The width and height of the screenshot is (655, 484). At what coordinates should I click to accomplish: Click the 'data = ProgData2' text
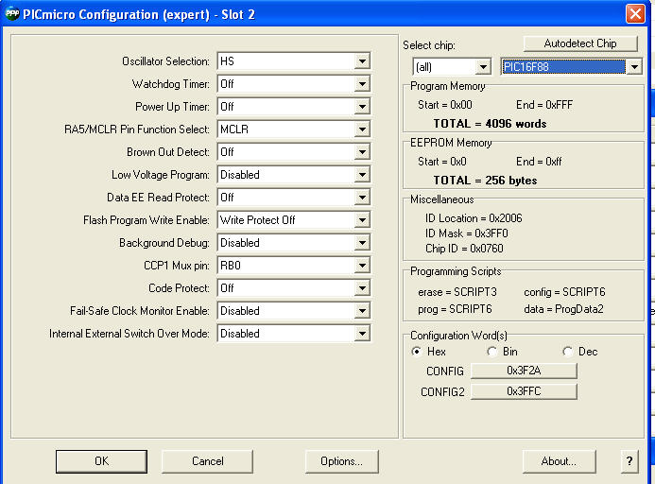(564, 309)
